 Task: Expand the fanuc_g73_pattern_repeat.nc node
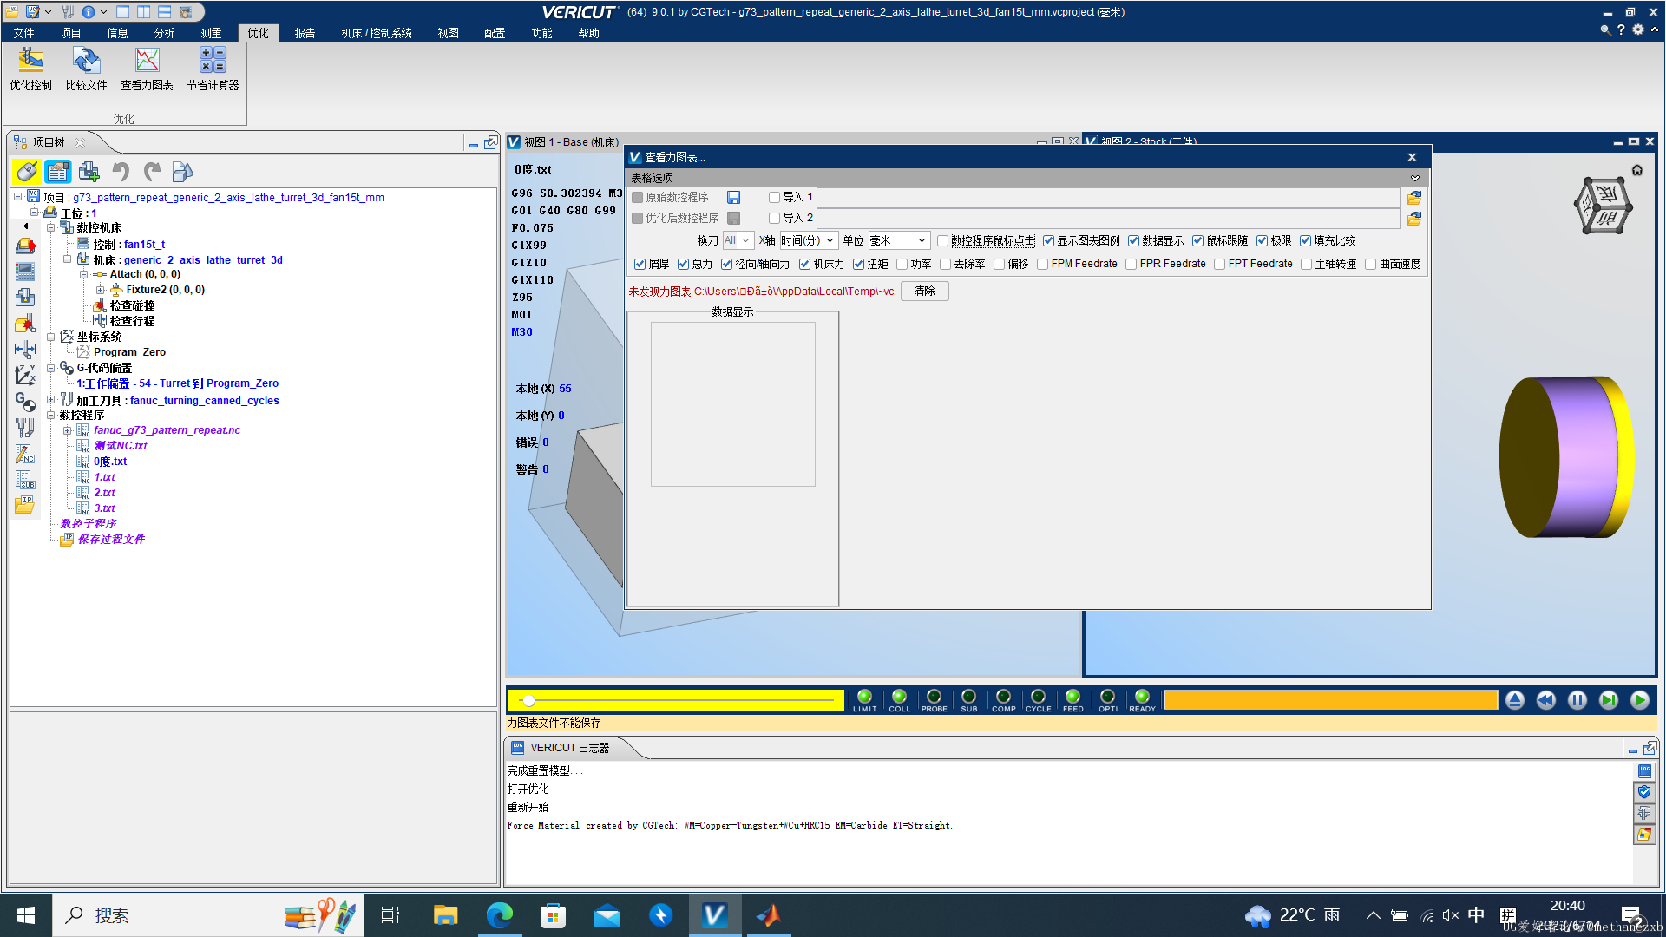coord(67,430)
